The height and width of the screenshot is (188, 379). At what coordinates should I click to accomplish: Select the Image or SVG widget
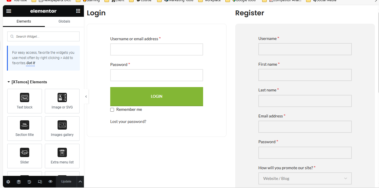[x=62, y=101]
